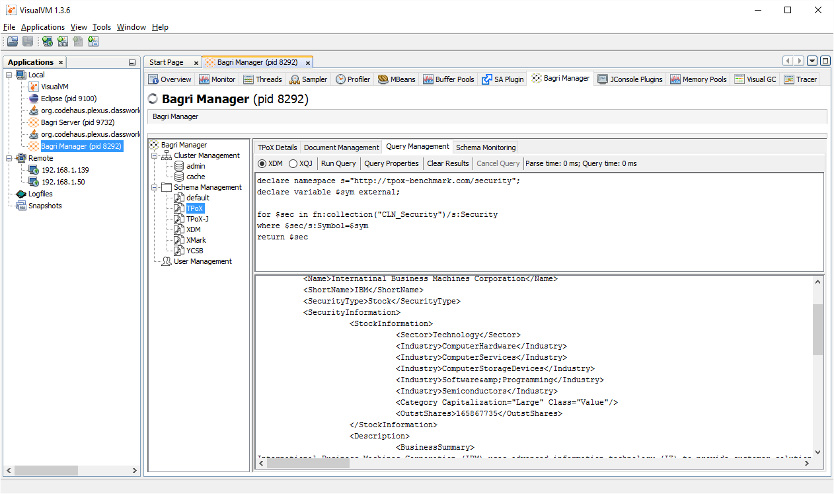The height and width of the screenshot is (494, 834).
Task: Collapse the Schema Management node
Action: 155,187
